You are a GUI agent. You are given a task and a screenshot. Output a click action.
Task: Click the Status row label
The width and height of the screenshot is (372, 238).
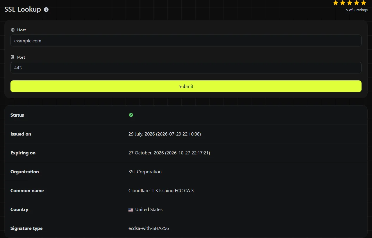click(x=17, y=115)
